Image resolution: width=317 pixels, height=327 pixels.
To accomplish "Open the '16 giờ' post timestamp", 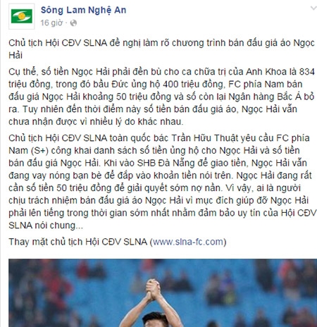I will 51,23.
